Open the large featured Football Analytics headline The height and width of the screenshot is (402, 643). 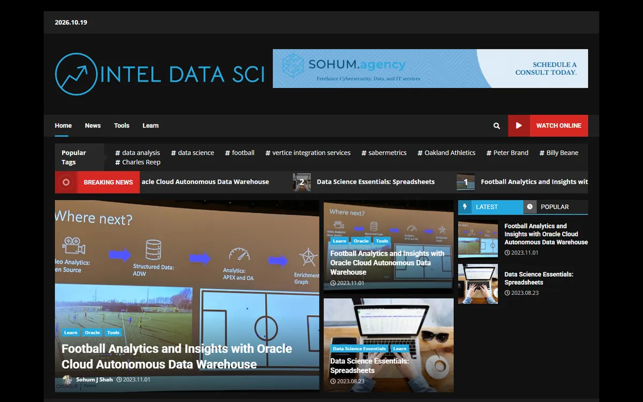tap(177, 356)
